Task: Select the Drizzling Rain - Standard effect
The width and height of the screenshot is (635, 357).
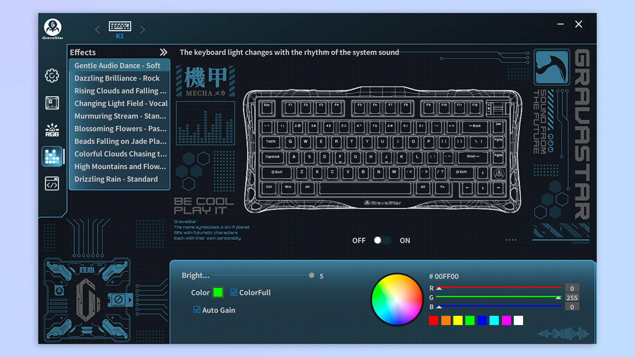Action: pos(119,179)
